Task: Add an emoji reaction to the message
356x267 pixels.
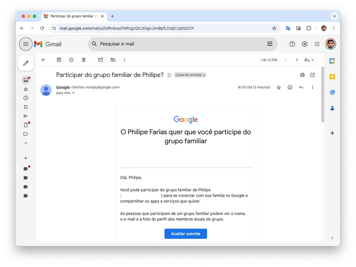Action: pyautogui.click(x=290, y=87)
